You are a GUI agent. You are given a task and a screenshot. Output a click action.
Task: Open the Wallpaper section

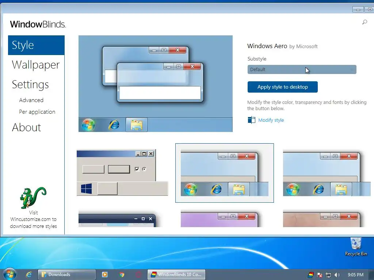(x=36, y=65)
